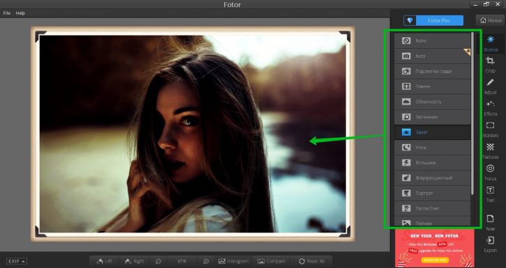Select the Text tool
Viewport: 506px width, 268px height.
490,194
